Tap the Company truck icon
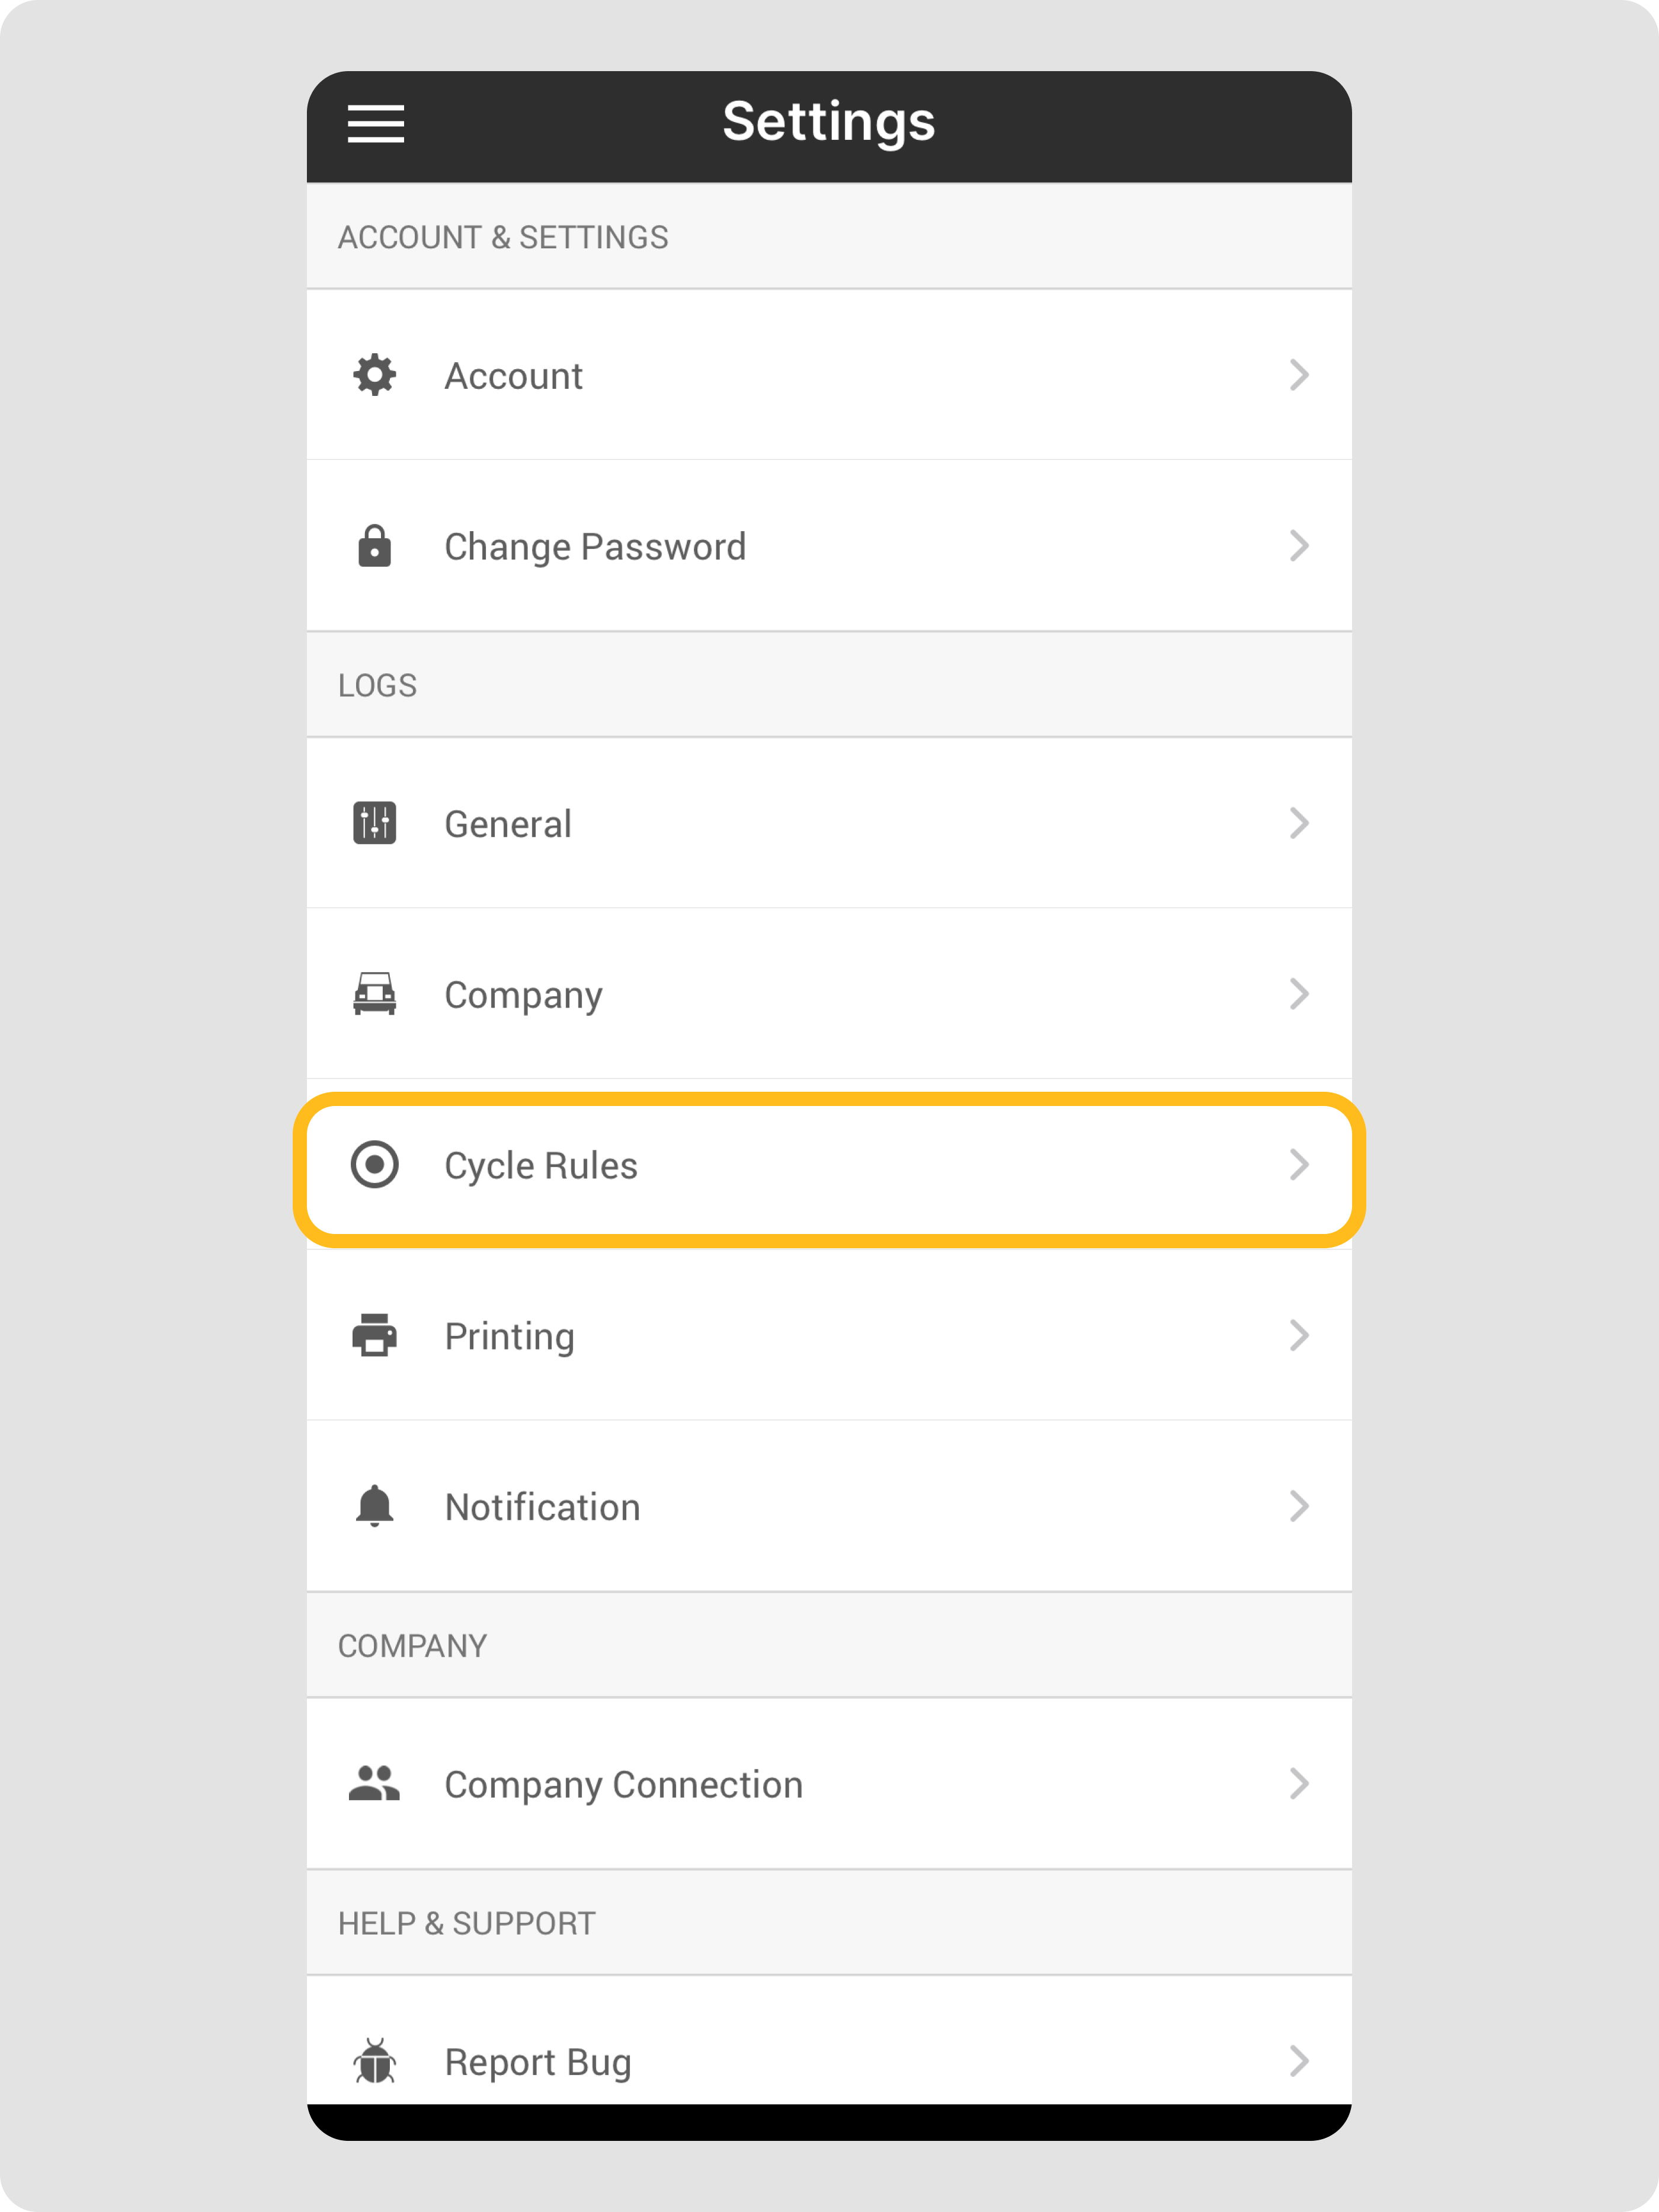Screen dimensions: 1659x2212 [375, 994]
